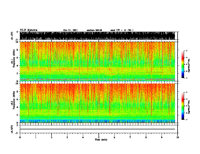Click the ch.2 spectrogram color bar
The height and width of the screenshot is (154, 200).
[x=183, y=106]
